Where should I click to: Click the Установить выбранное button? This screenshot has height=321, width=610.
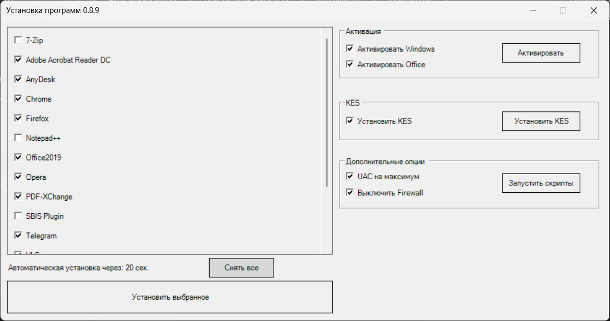point(169,297)
